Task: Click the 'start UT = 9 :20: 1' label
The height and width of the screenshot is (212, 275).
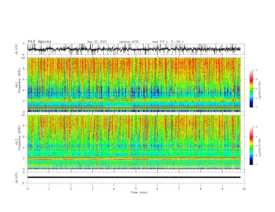Action: (168, 42)
